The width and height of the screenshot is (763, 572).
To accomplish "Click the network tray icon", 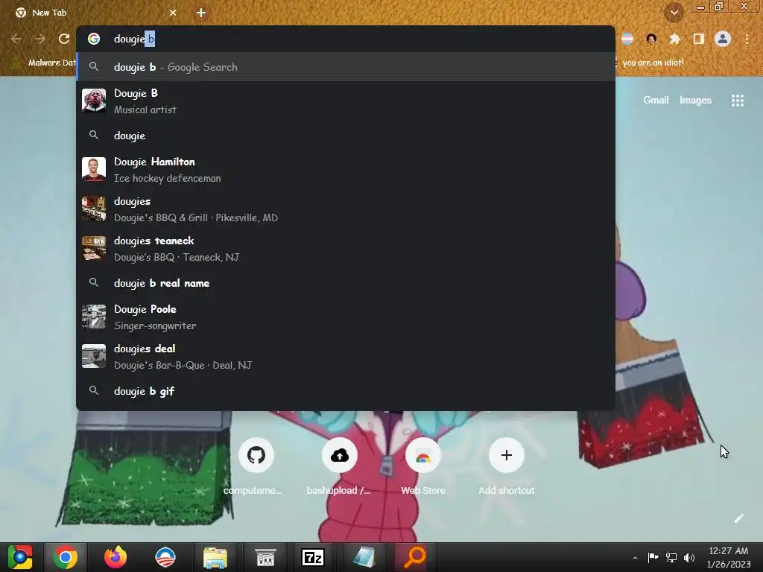I will [x=671, y=558].
